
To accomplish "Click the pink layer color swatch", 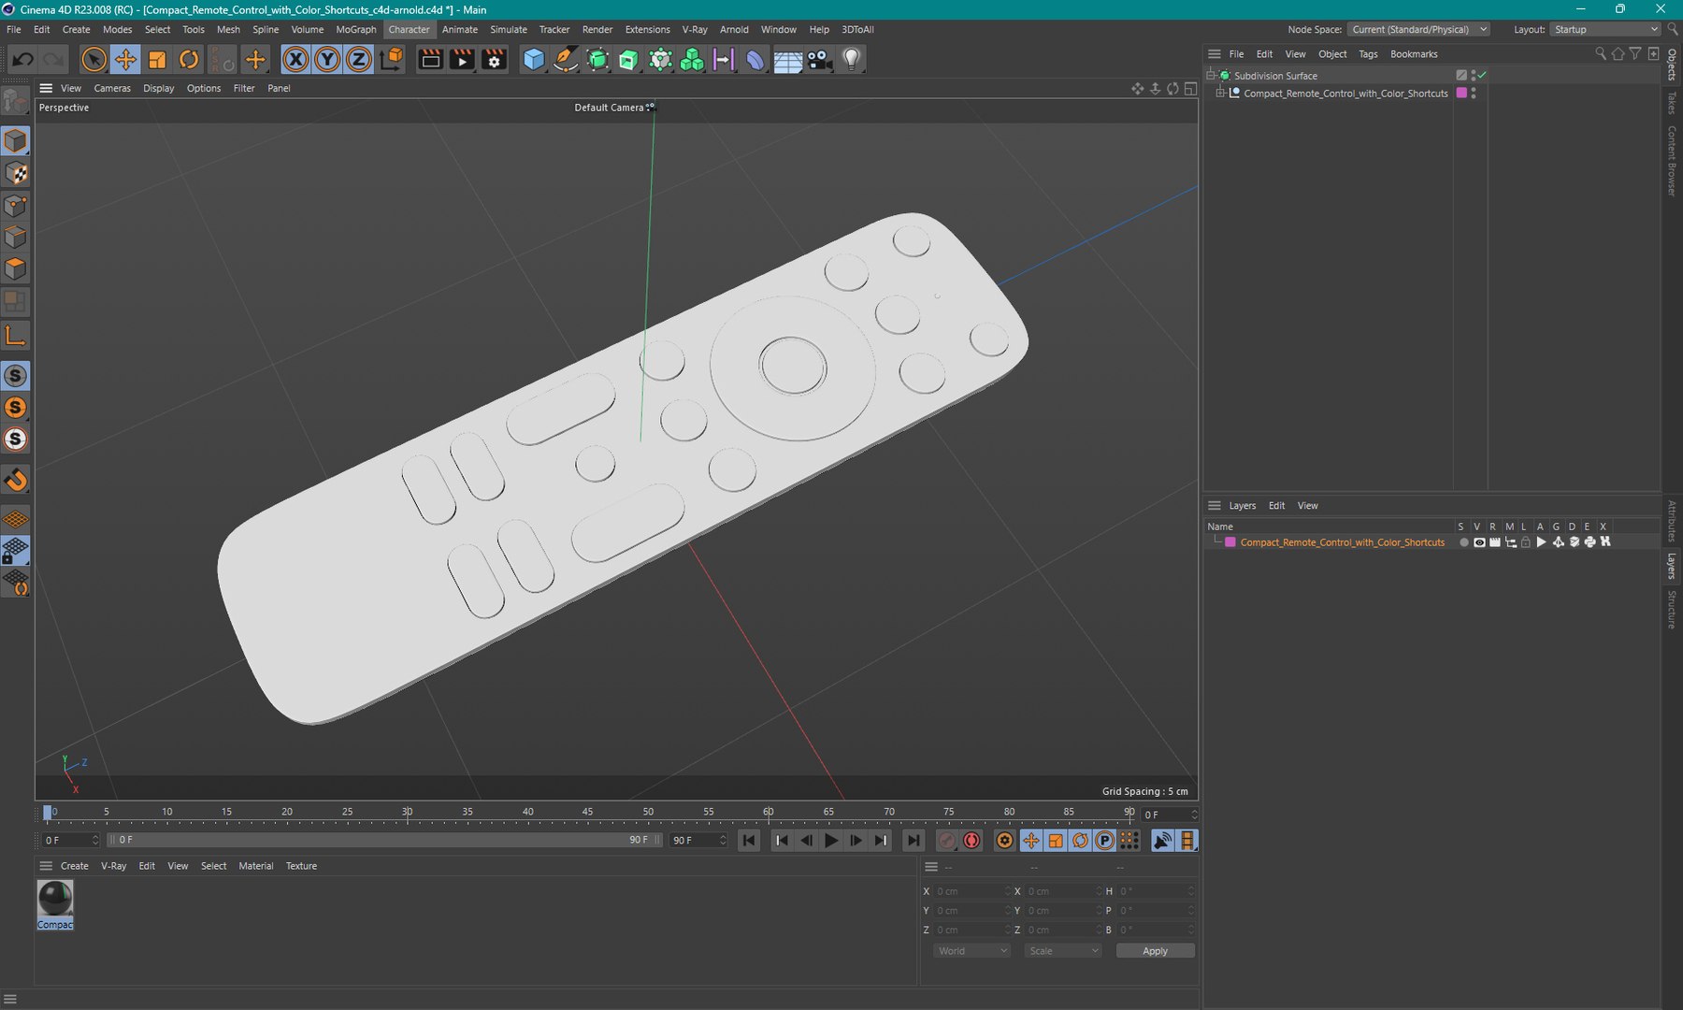I will (1230, 542).
